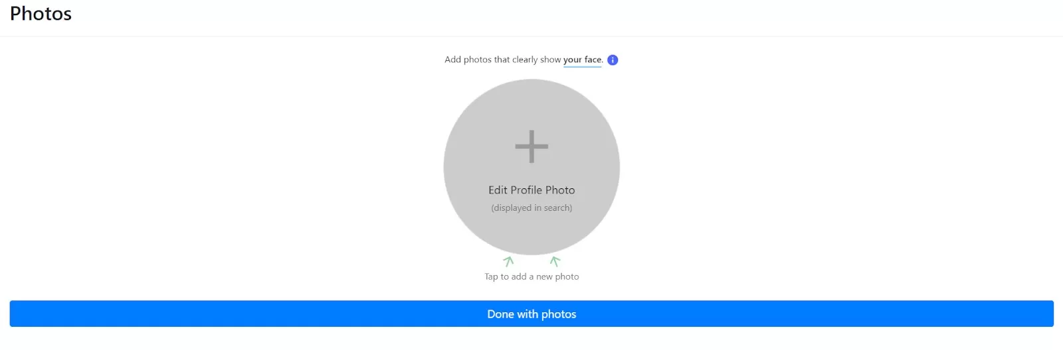Click the left green arrow under the circle
This screenshot has width=1063, height=350.
click(508, 261)
